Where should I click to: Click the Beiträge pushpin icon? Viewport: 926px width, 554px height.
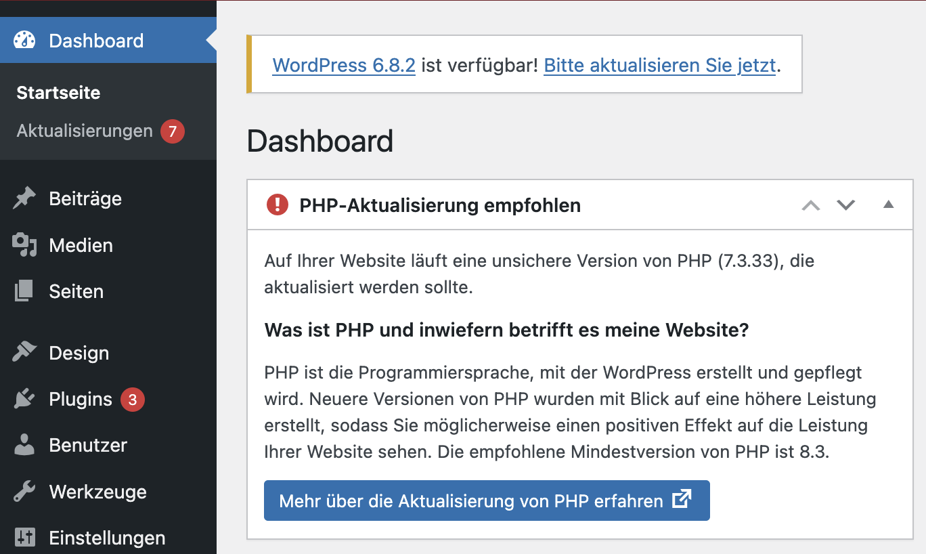[24, 198]
